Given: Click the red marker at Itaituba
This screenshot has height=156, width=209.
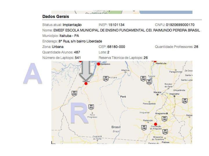Looking at the screenshot, I should coord(86,83).
